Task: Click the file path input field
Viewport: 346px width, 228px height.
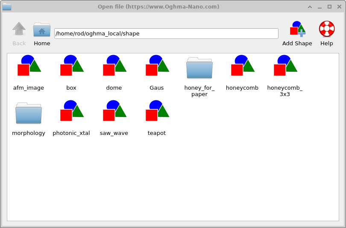Action: coord(166,34)
